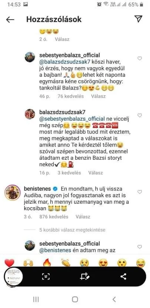Like sebestyenbalazs_official's comment to balazsdzsudzsak7
The height and width of the screenshot is (308, 150).
point(140,58)
